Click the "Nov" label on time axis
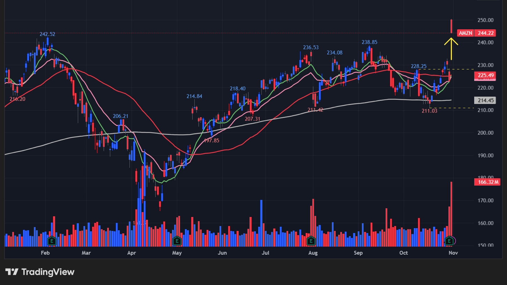Image resolution: width=507 pixels, height=285 pixels. [x=453, y=253]
